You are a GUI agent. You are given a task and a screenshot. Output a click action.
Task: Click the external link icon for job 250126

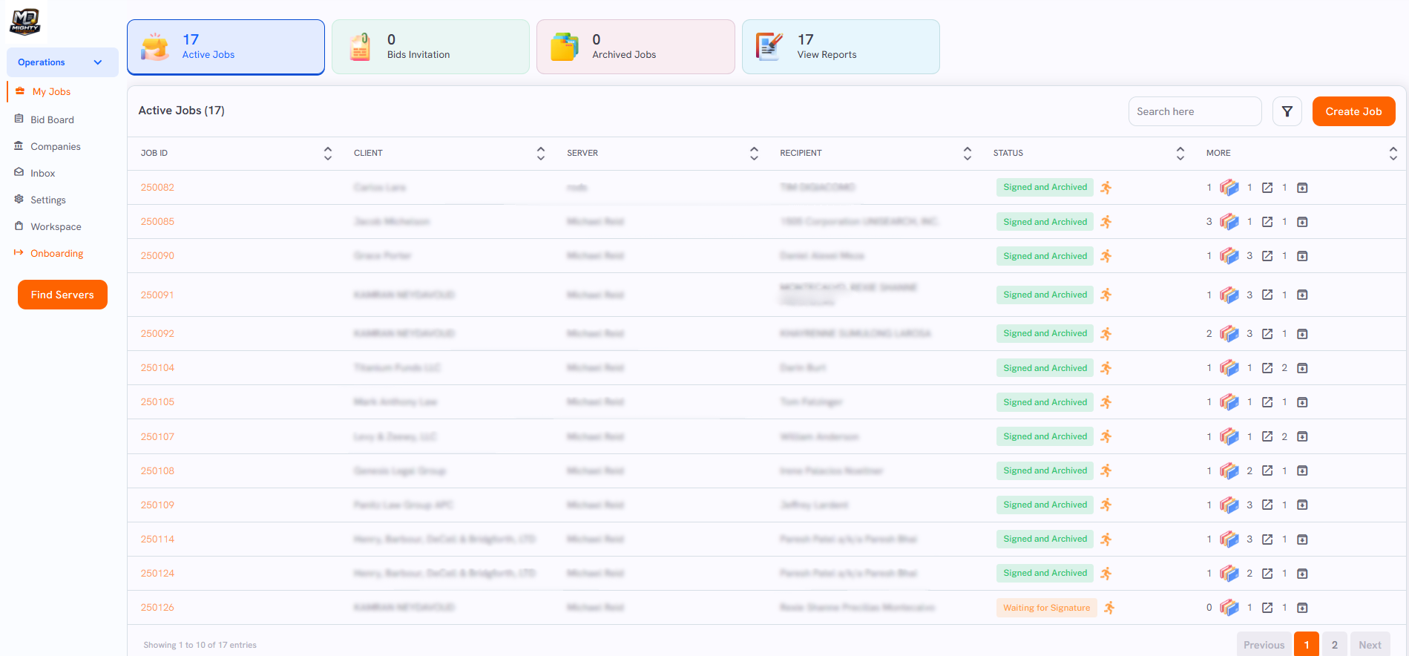pos(1267,608)
